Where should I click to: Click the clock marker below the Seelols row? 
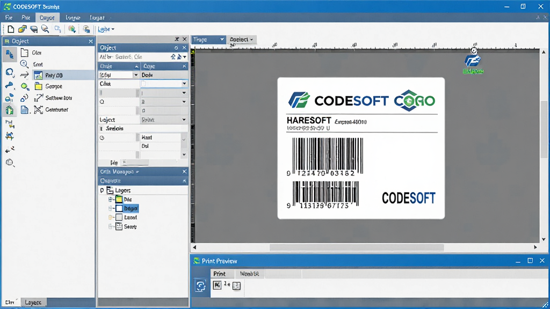(102, 138)
